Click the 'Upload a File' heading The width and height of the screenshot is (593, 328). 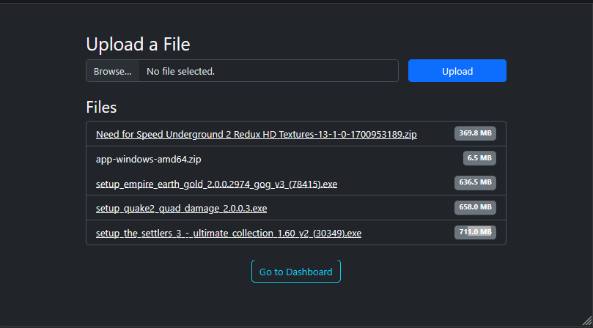coord(138,45)
